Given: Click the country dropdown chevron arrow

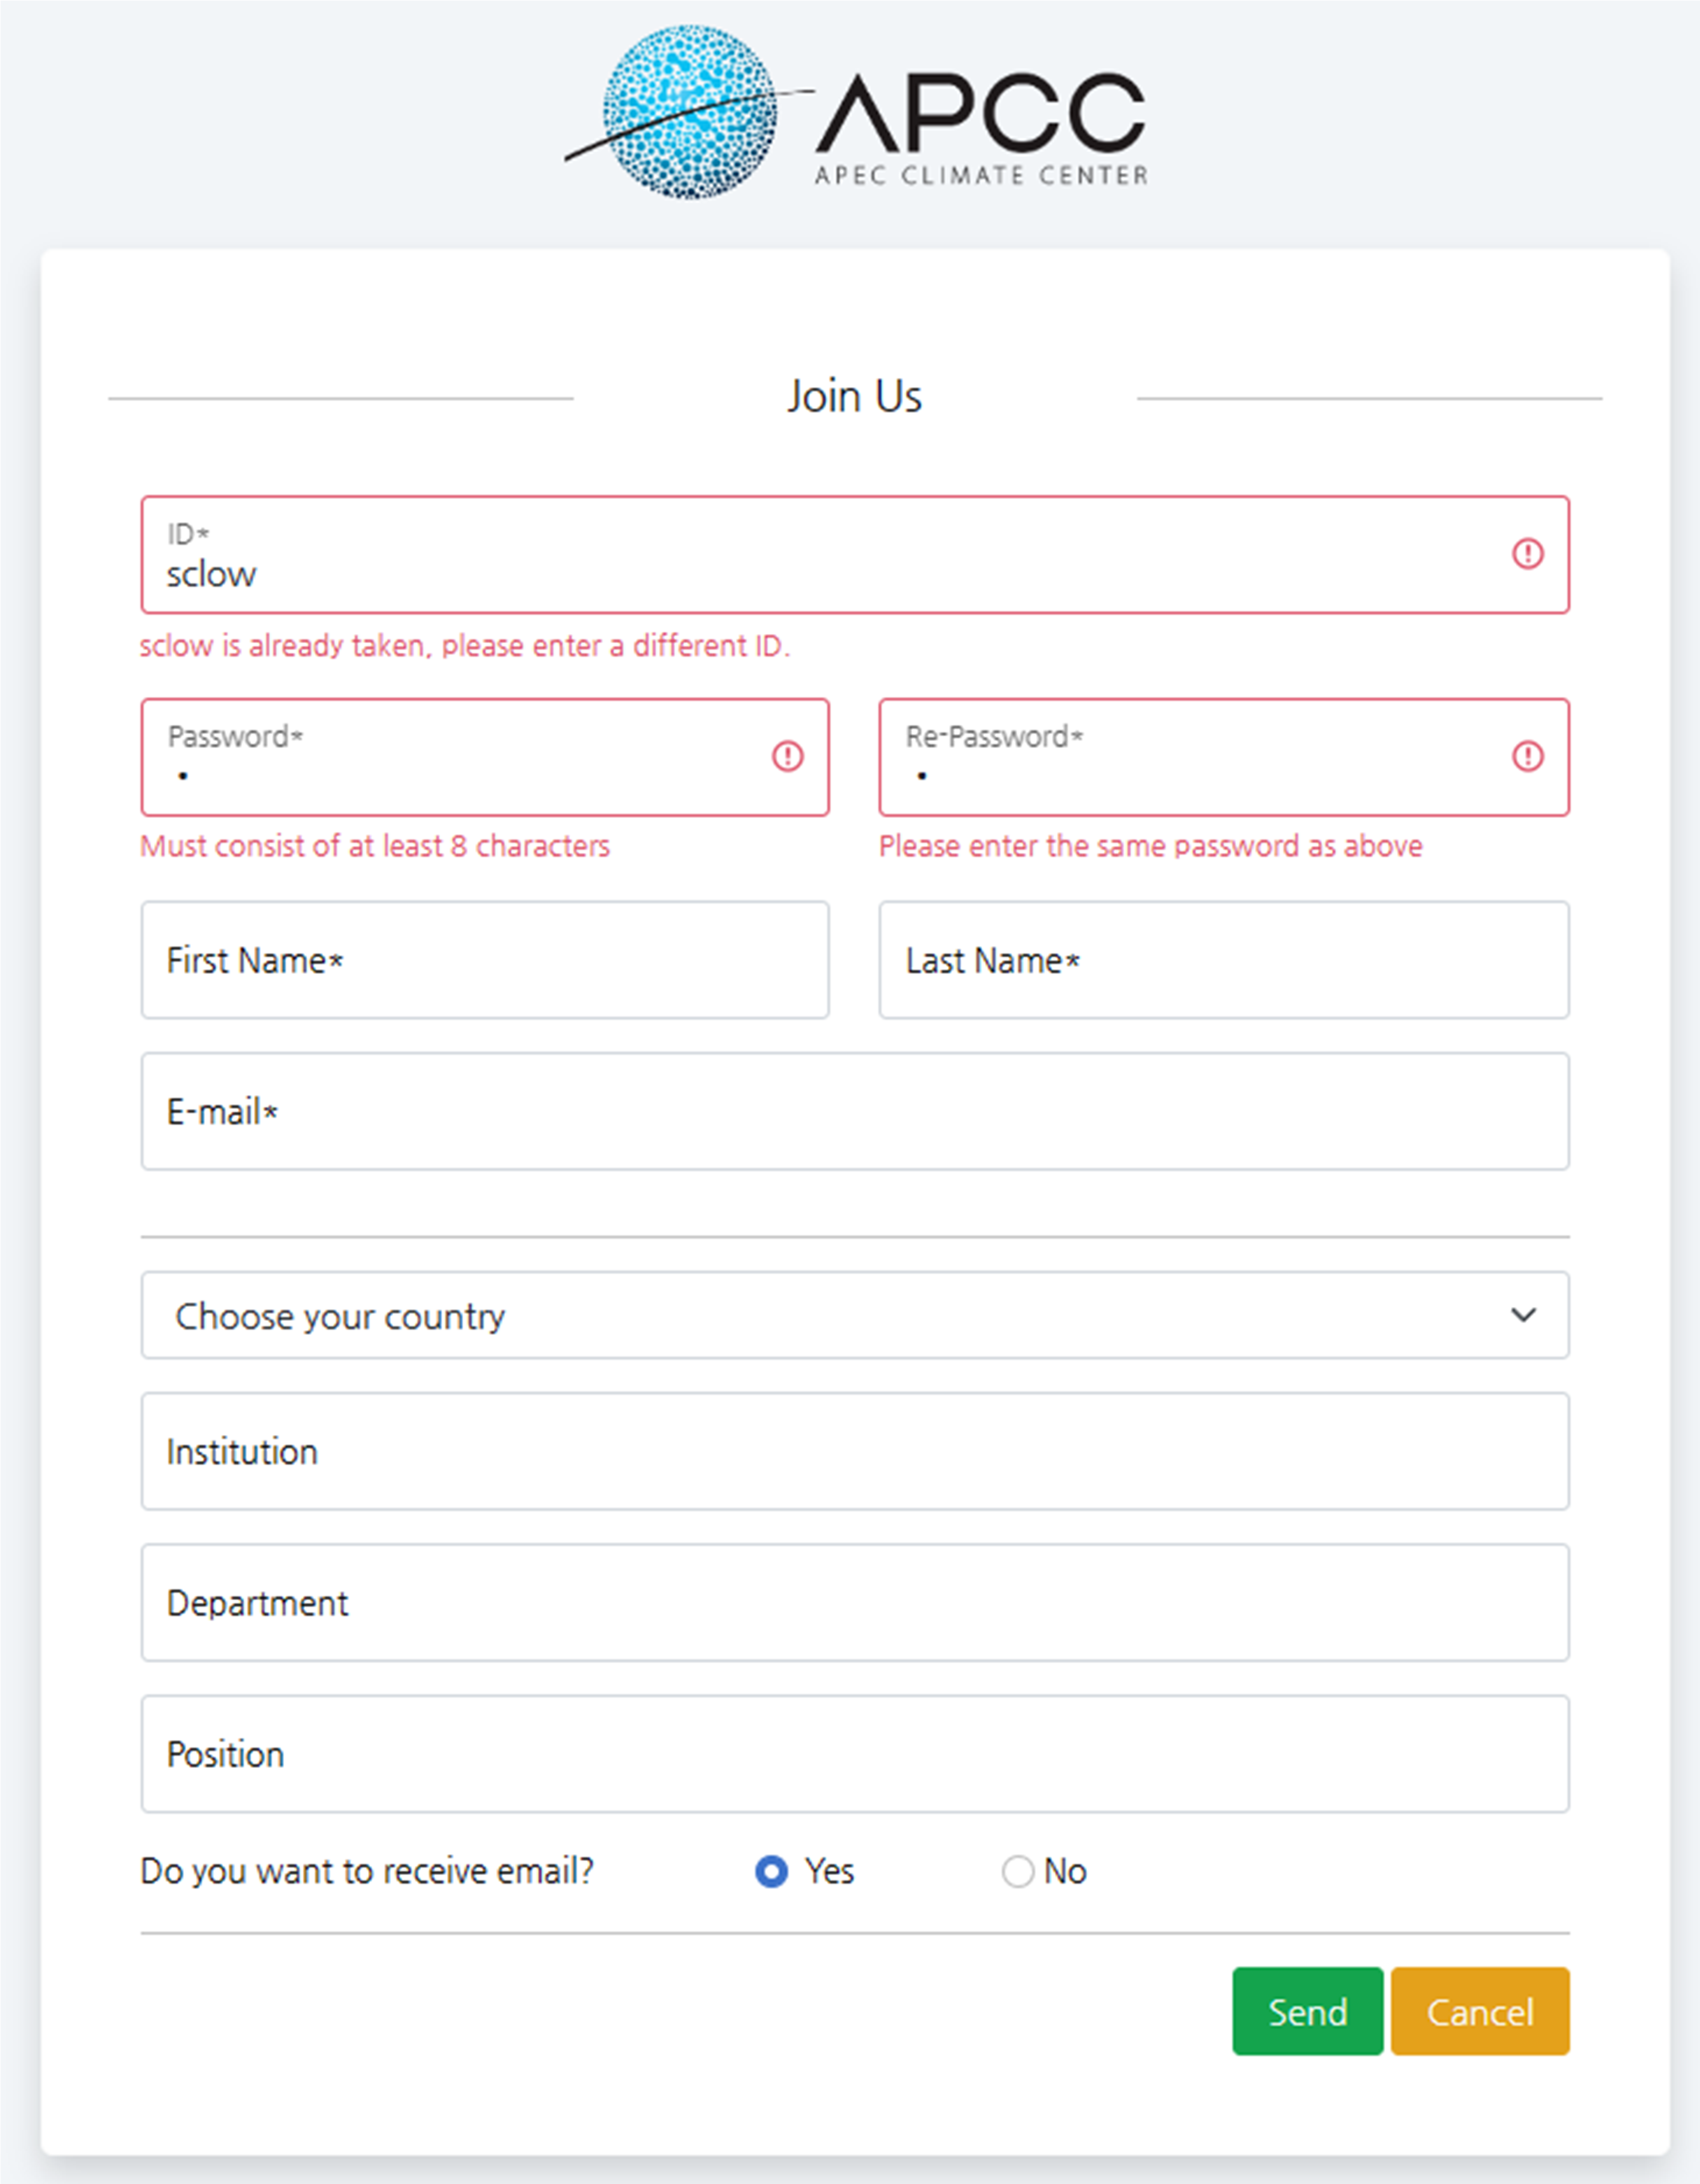Looking at the screenshot, I should point(1523,1315).
